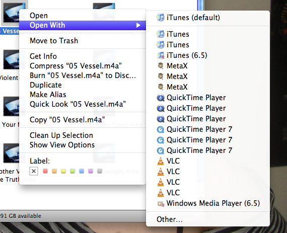Remove label with the X box
Screen dimensions: 287x233
pos(34,171)
